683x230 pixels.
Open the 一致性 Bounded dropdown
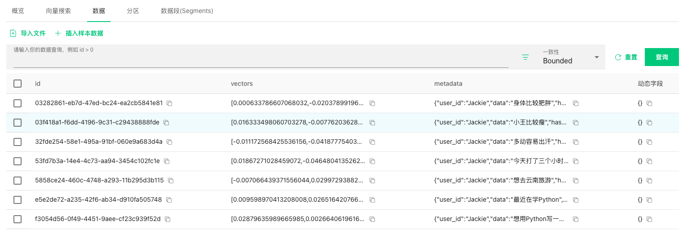571,57
